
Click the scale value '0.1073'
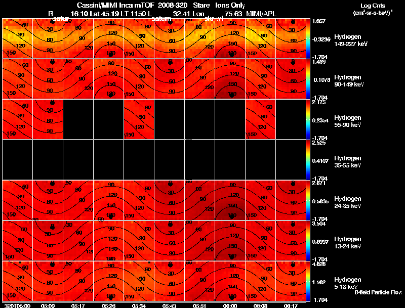click(x=322, y=80)
